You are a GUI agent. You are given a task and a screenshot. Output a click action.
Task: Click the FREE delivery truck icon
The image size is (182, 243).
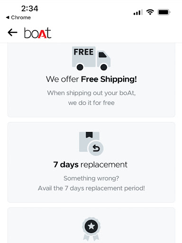tap(91, 58)
